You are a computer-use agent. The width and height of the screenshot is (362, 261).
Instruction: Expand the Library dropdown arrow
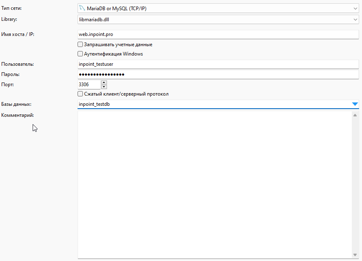click(355, 19)
